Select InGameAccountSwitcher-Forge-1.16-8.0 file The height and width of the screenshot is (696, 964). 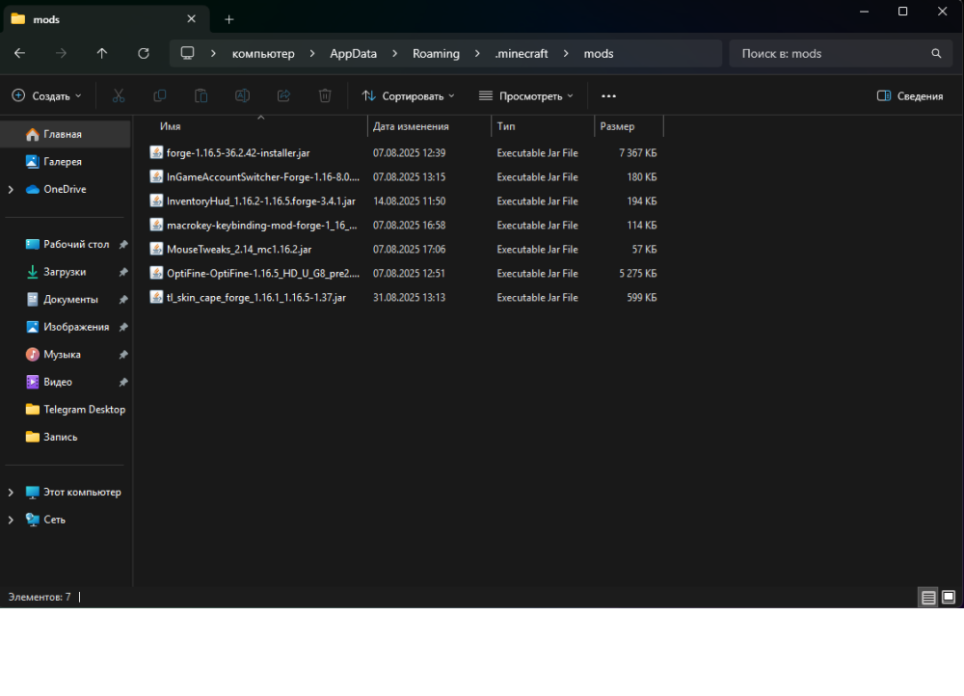[x=262, y=177]
